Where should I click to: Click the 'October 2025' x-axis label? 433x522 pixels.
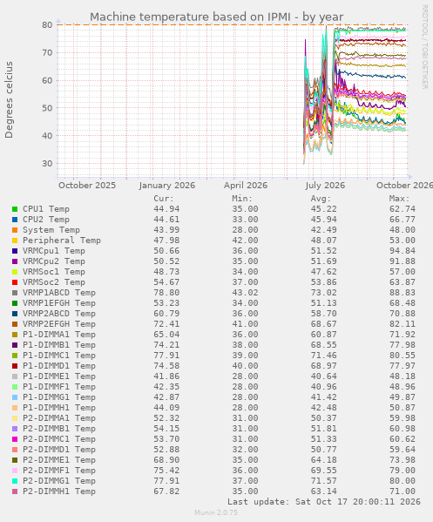(87, 186)
